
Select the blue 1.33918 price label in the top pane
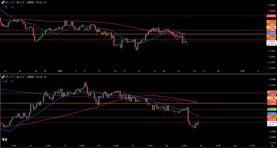(271, 33)
